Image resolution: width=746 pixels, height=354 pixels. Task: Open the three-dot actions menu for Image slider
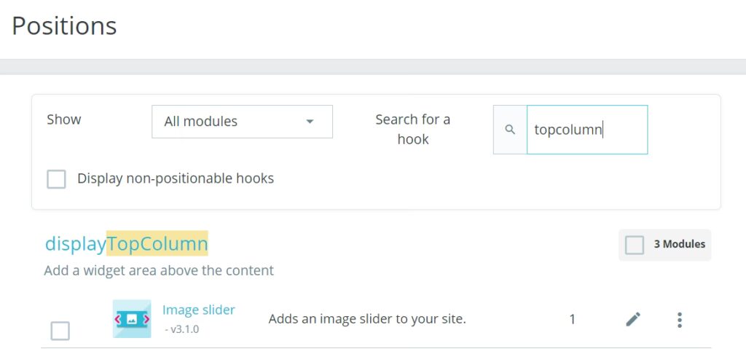pyautogui.click(x=679, y=319)
